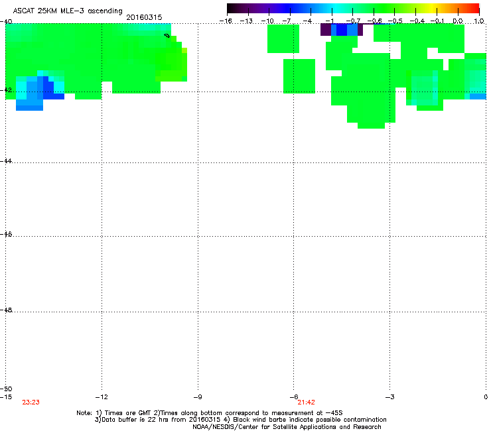Click the -46 latitude axis label
491x431 pixels.
(x=6, y=234)
